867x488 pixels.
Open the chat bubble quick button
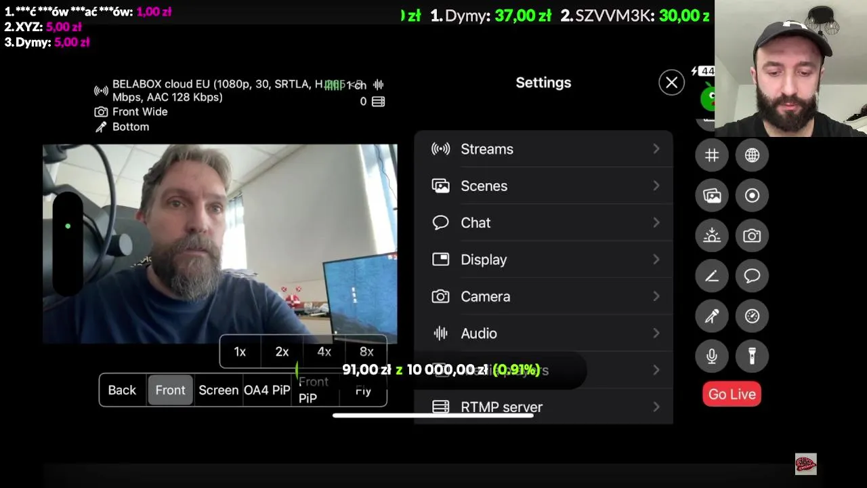[752, 276]
